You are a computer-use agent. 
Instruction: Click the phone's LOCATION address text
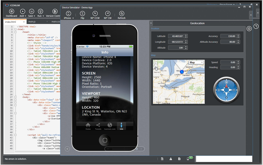(x=104, y=113)
